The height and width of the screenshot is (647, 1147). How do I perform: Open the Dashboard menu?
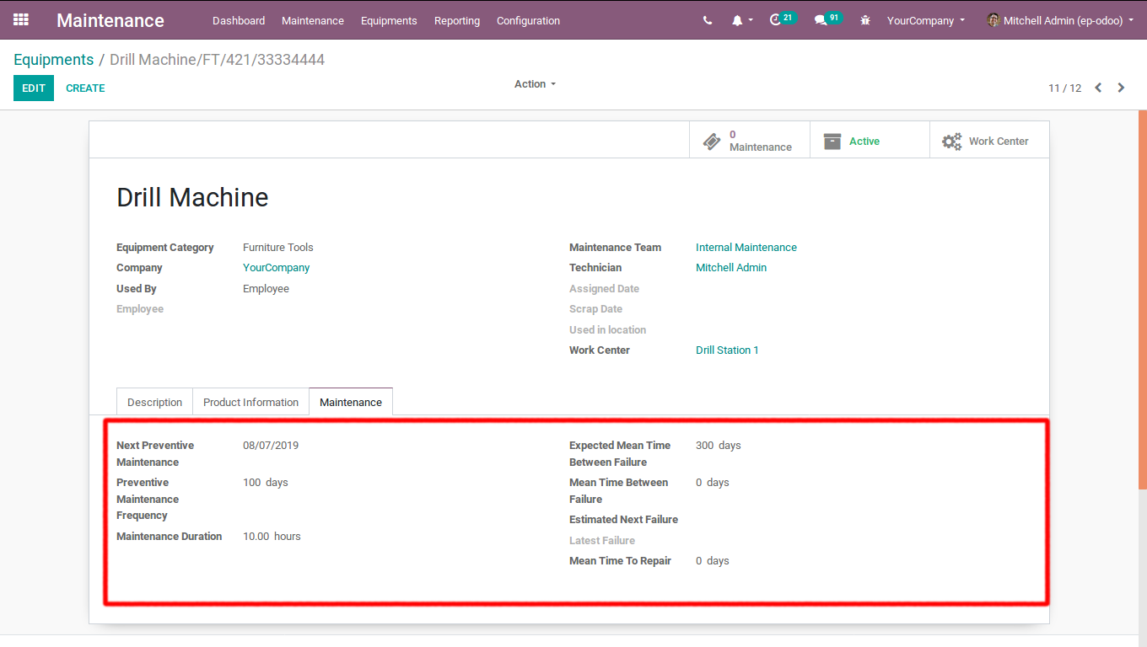click(239, 20)
